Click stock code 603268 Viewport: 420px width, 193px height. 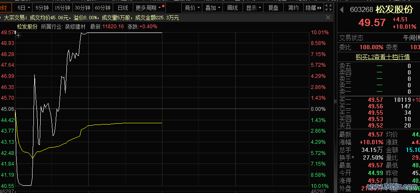tap(362, 9)
